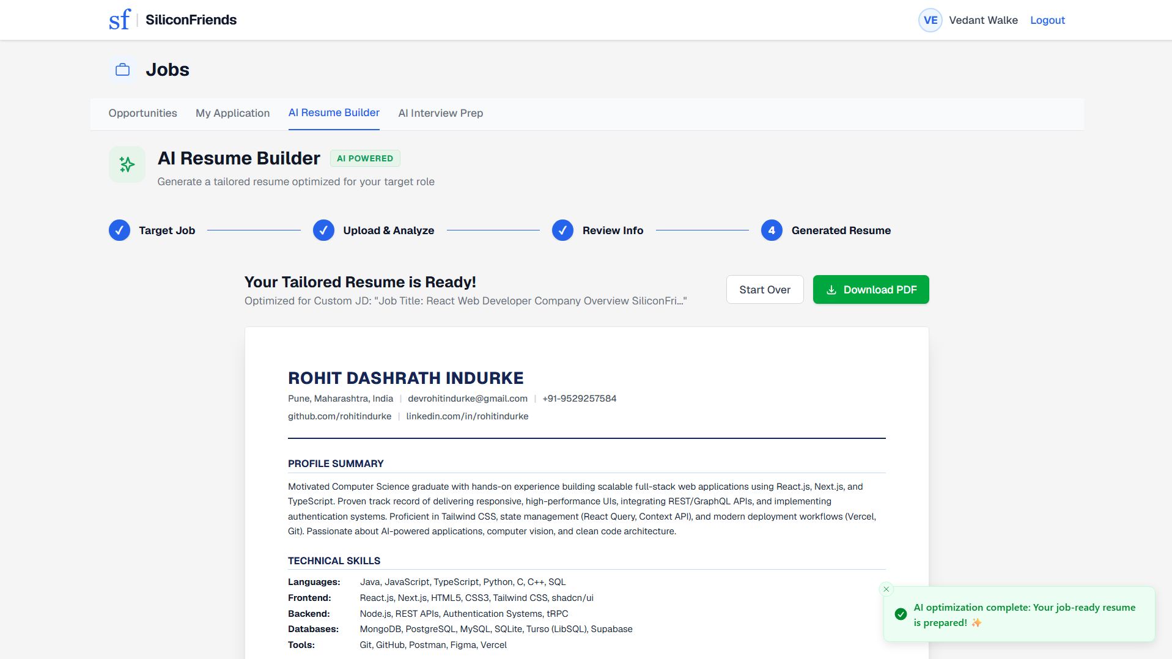This screenshot has height=659, width=1172.
Task: Click the linkedin.com/in/rohitindurke text
Action: [x=467, y=416]
